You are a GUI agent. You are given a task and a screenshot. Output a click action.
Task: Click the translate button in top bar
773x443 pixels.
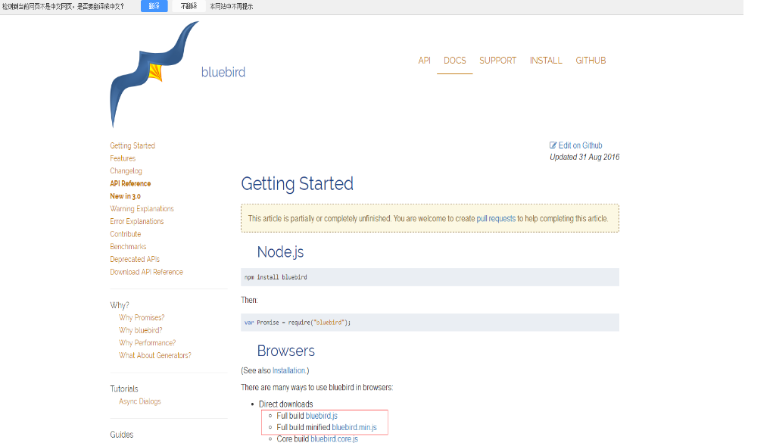pyautogui.click(x=154, y=6)
